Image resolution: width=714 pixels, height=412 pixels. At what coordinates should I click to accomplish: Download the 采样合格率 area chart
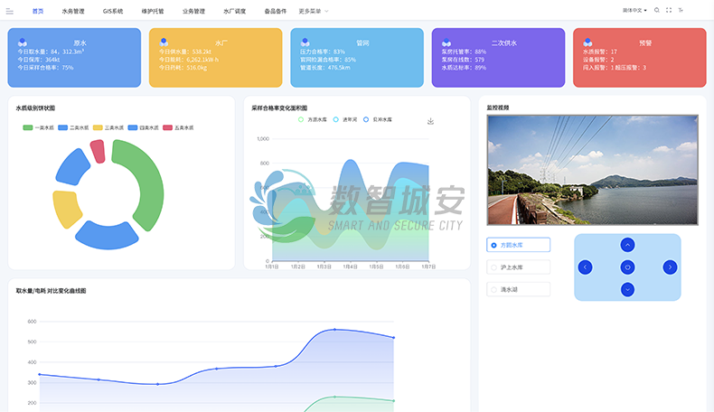tap(431, 121)
